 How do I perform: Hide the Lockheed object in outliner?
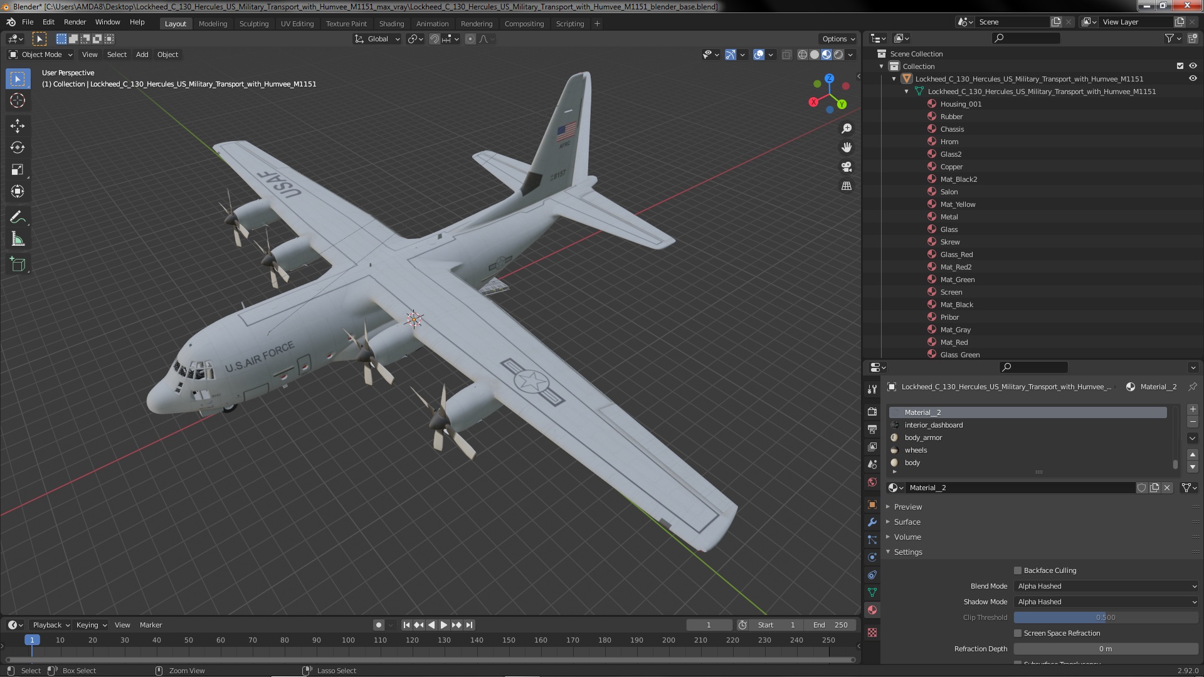pos(1193,78)
